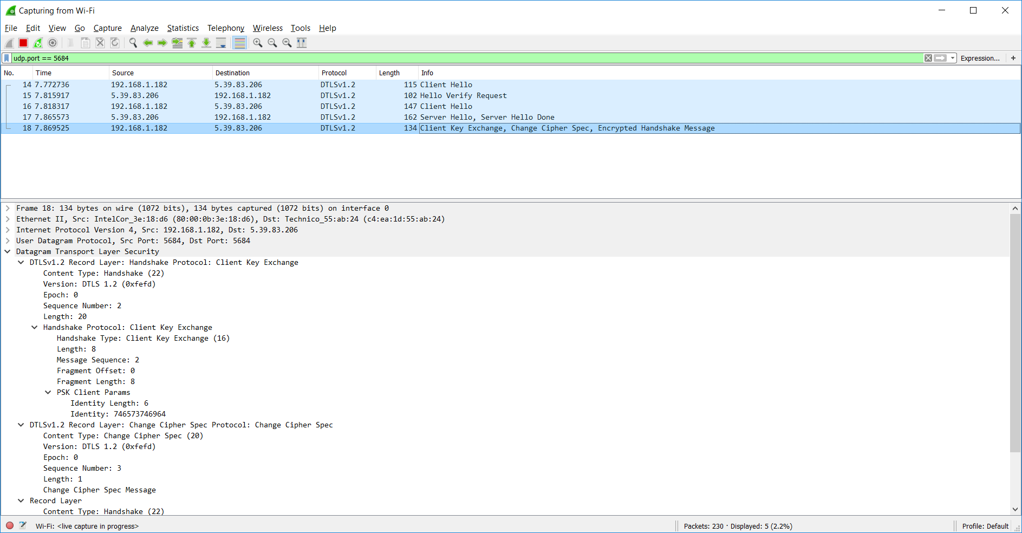Expand the User Datagram Protocol section
Screen dimensions: 1022x533
[8, 240]
